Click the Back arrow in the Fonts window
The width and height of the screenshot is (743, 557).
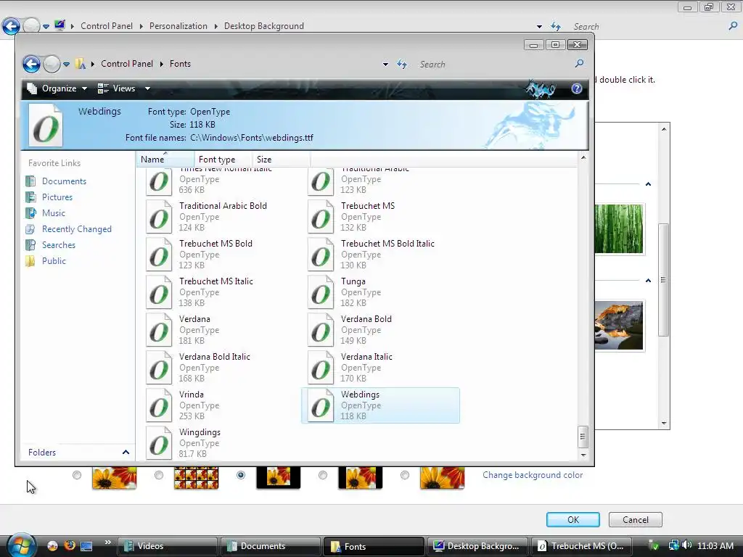[x=31, y=64]
